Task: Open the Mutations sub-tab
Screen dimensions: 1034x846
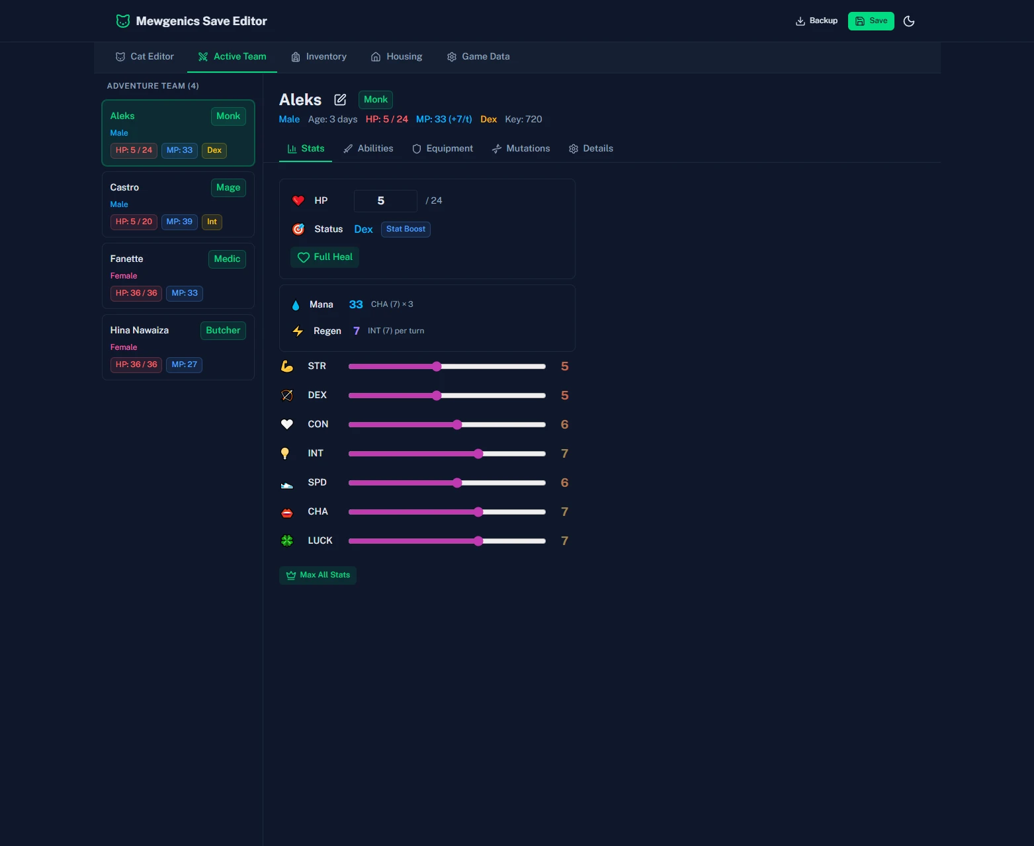Action: click(x=521, y=149)
